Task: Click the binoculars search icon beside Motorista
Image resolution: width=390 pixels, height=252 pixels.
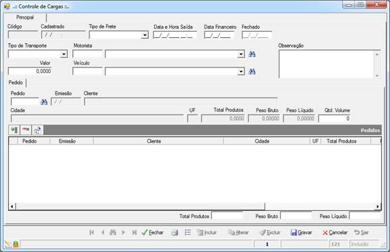Action: tap(252, 54)
